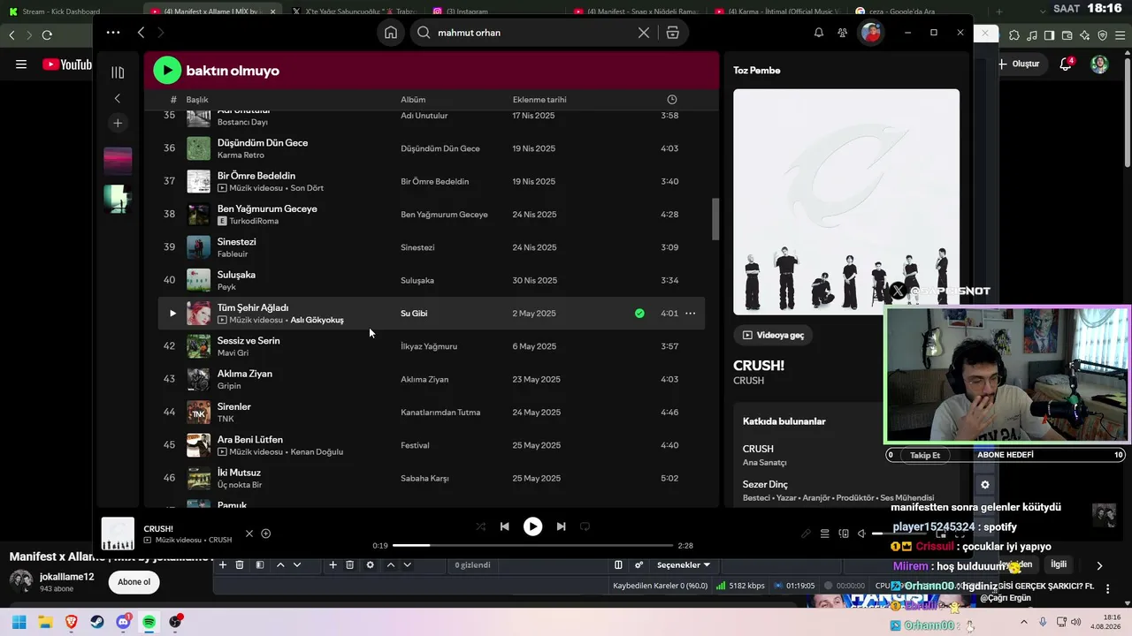Click 'Abone ol' subscribe button on YouTube

click(x=134, y=582)
